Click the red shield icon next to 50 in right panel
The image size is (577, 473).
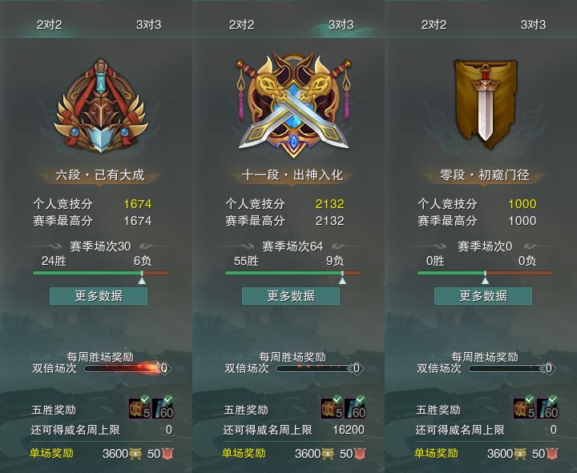552,454
